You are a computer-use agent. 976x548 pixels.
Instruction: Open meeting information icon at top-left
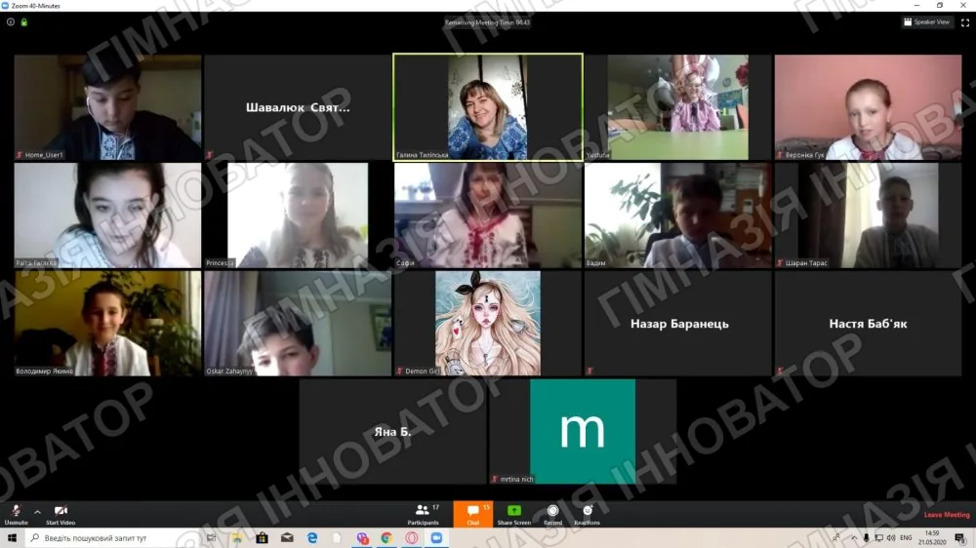pyautogui.click(x=11, y=22)
